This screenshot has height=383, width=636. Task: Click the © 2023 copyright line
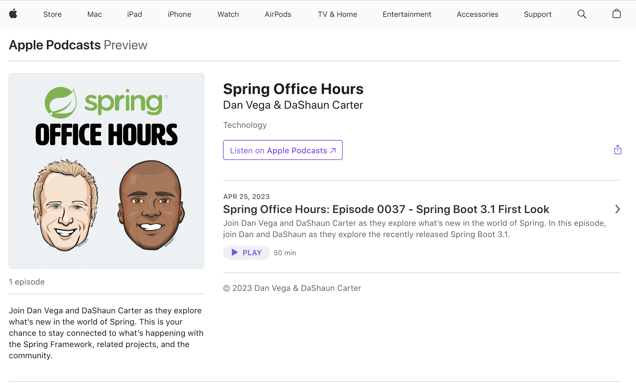292,288
